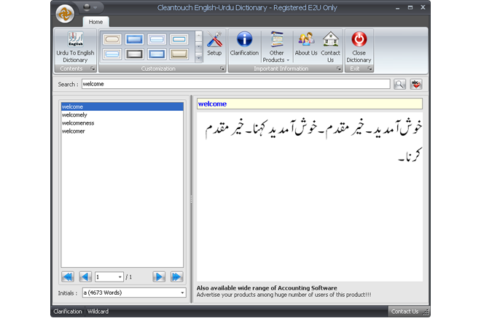Open Customization group dialog launcher

pos(222,69)
